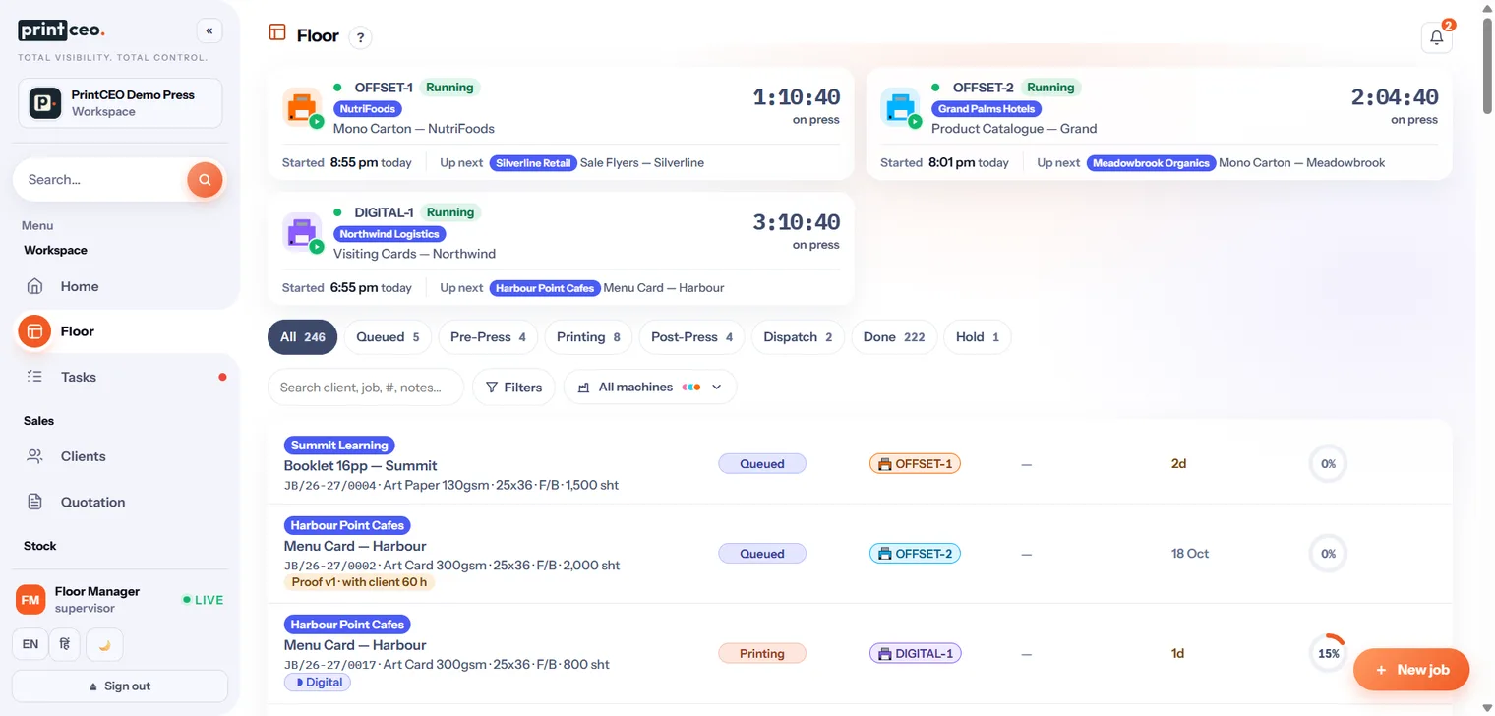Click the DIGITAL-1 purple printer icon
This screenshot has height=716, width=1495.
pyautogui.click(x=302, y=232)
